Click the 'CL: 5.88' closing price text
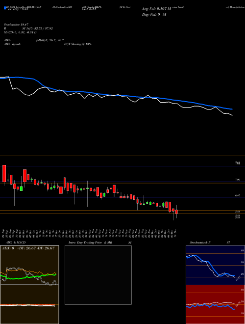Viewport: 245px width, 324px height. point(89,9)
